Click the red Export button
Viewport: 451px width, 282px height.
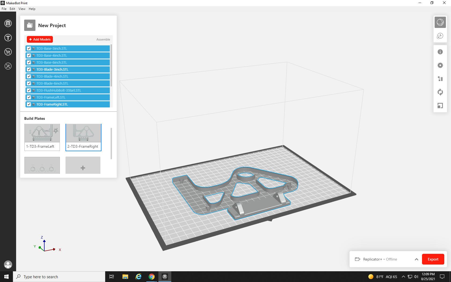(433, 259)
